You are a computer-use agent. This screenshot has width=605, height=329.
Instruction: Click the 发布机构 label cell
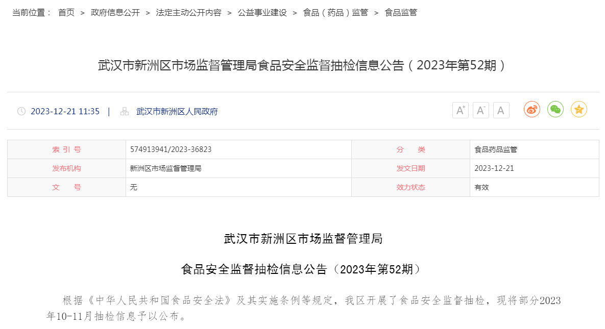[x=67, y=168]
